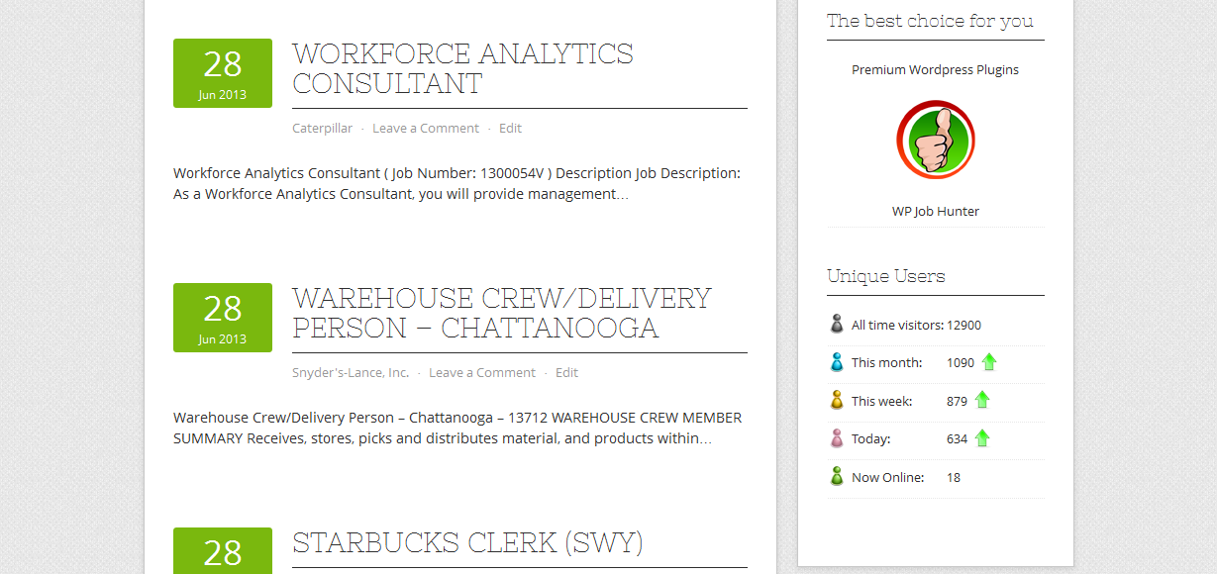Leave a Comment on Workforce Analytics post

pos(426,129)
